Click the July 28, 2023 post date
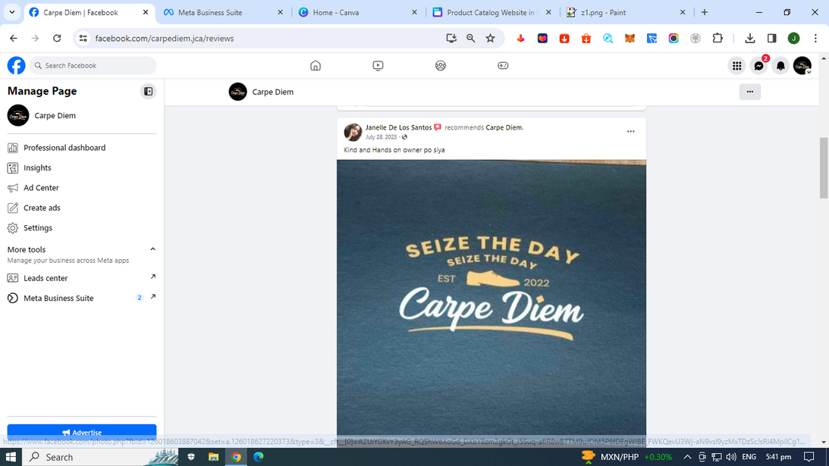829x466 pixels. [381, 137]
